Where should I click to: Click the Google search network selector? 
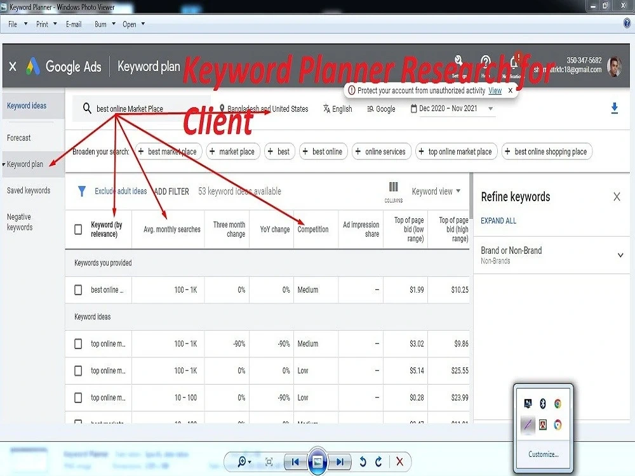381,109
